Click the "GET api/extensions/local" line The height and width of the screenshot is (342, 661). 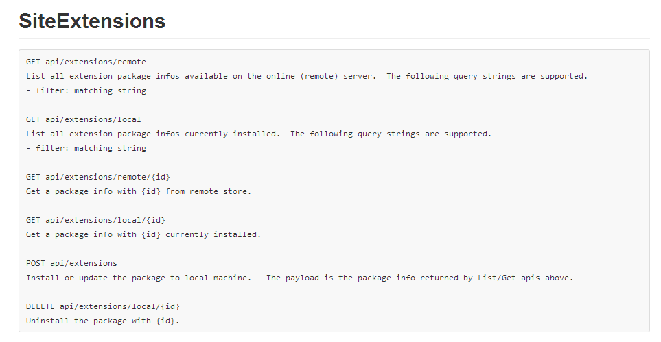click(84, 119)
